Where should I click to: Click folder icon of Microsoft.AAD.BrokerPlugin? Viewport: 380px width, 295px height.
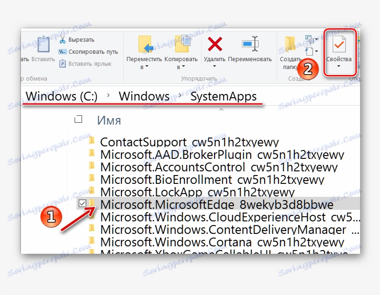pyautogui.click(x=92, y=153)
